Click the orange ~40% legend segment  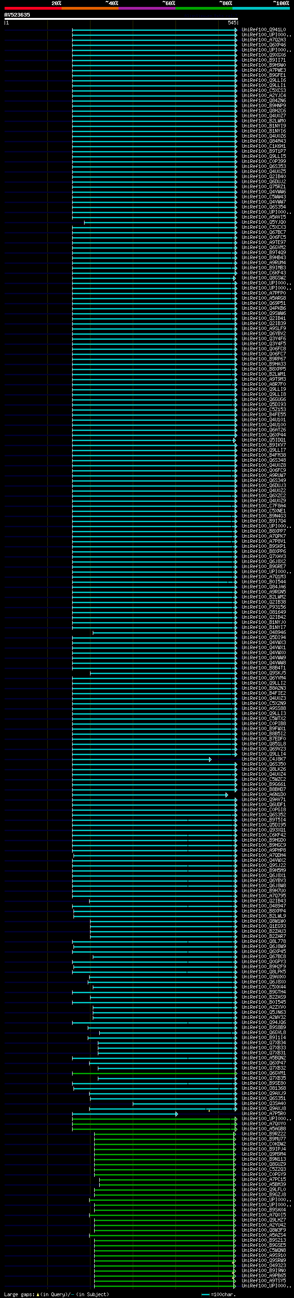click(90, 8)
